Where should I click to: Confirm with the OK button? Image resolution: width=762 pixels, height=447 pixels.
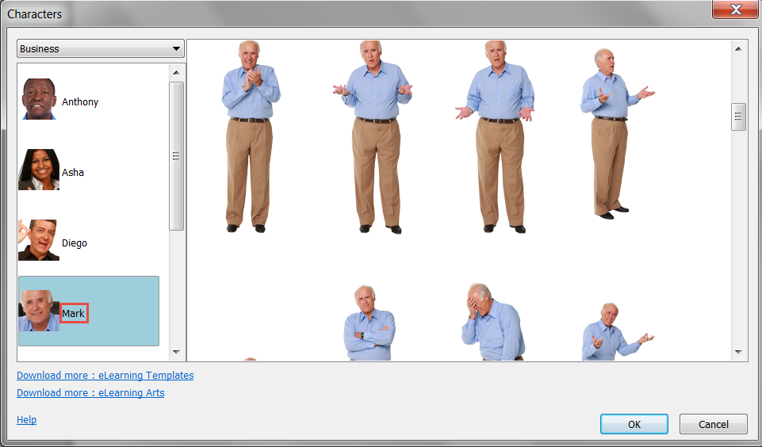pyautogui.click(x=634, y=424)
